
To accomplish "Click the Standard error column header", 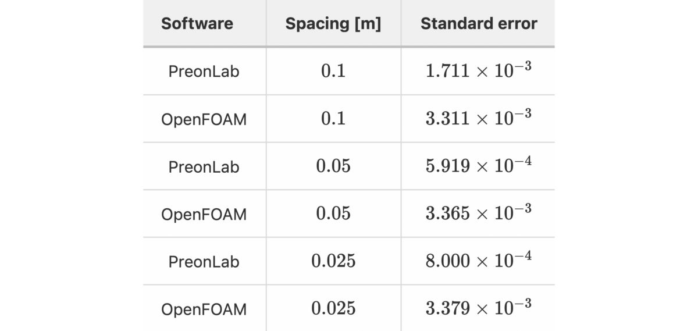I will 478,24.
